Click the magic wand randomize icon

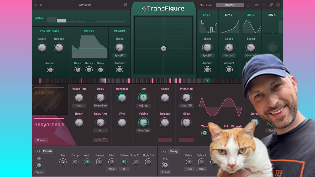[271, 5]
